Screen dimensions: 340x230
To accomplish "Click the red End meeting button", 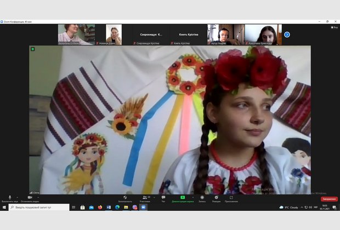I will coord(329,199).
